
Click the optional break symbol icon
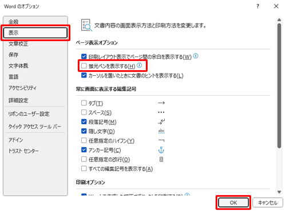161,159
